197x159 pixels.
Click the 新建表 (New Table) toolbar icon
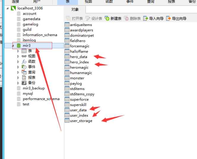(x=107, y=18)
